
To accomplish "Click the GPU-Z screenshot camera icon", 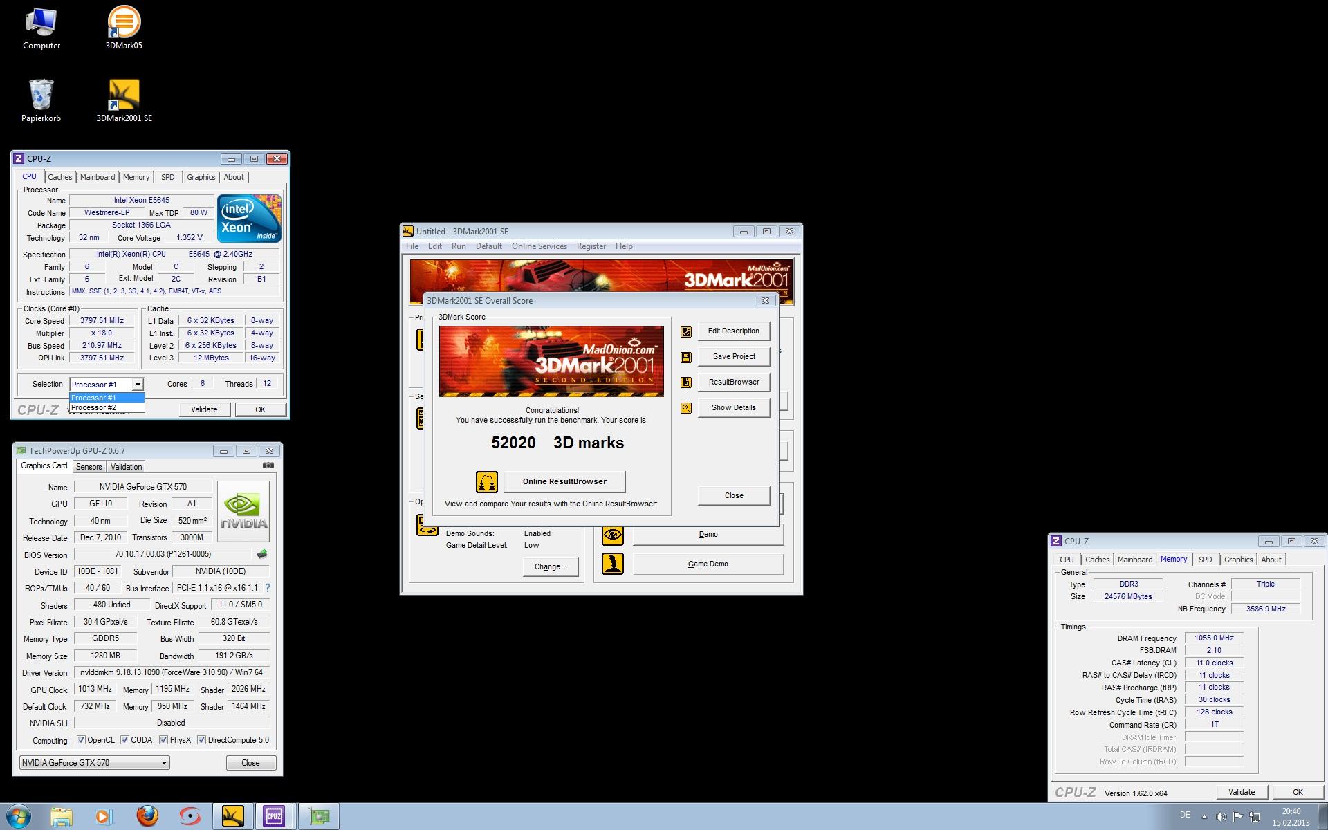I will point(268,465).
